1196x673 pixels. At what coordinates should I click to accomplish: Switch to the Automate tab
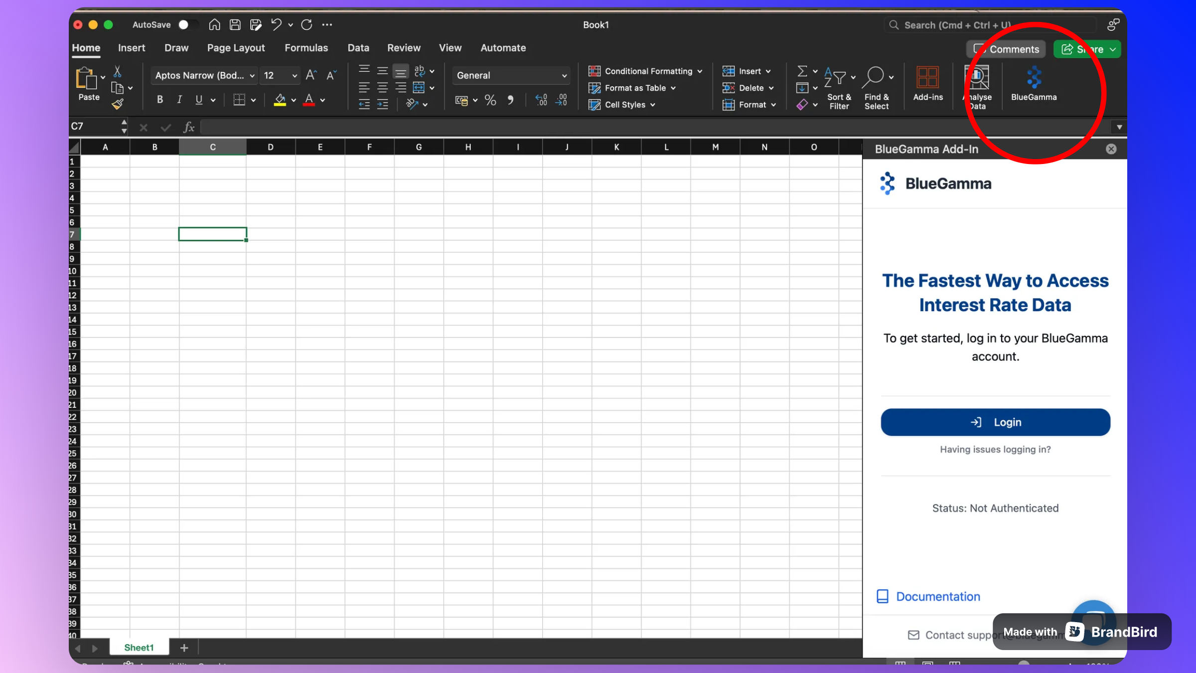pos(503,47)
